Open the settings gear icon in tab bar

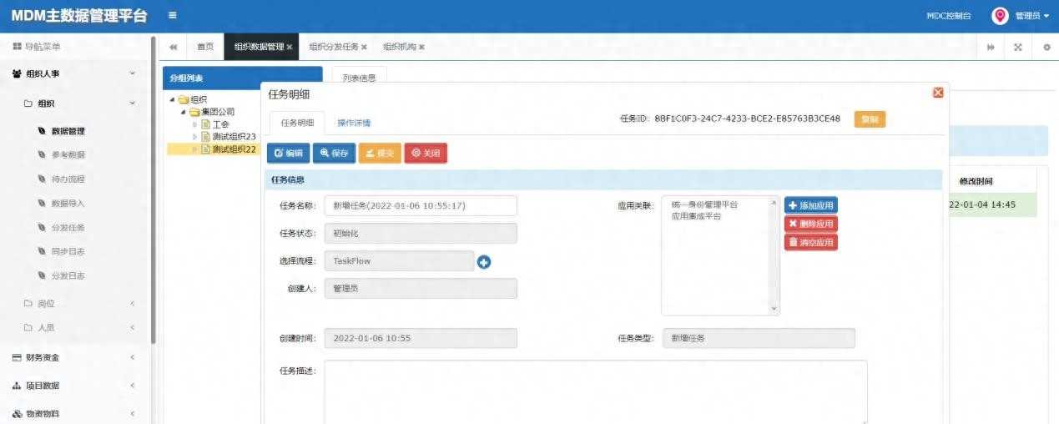coord(1046,48)
